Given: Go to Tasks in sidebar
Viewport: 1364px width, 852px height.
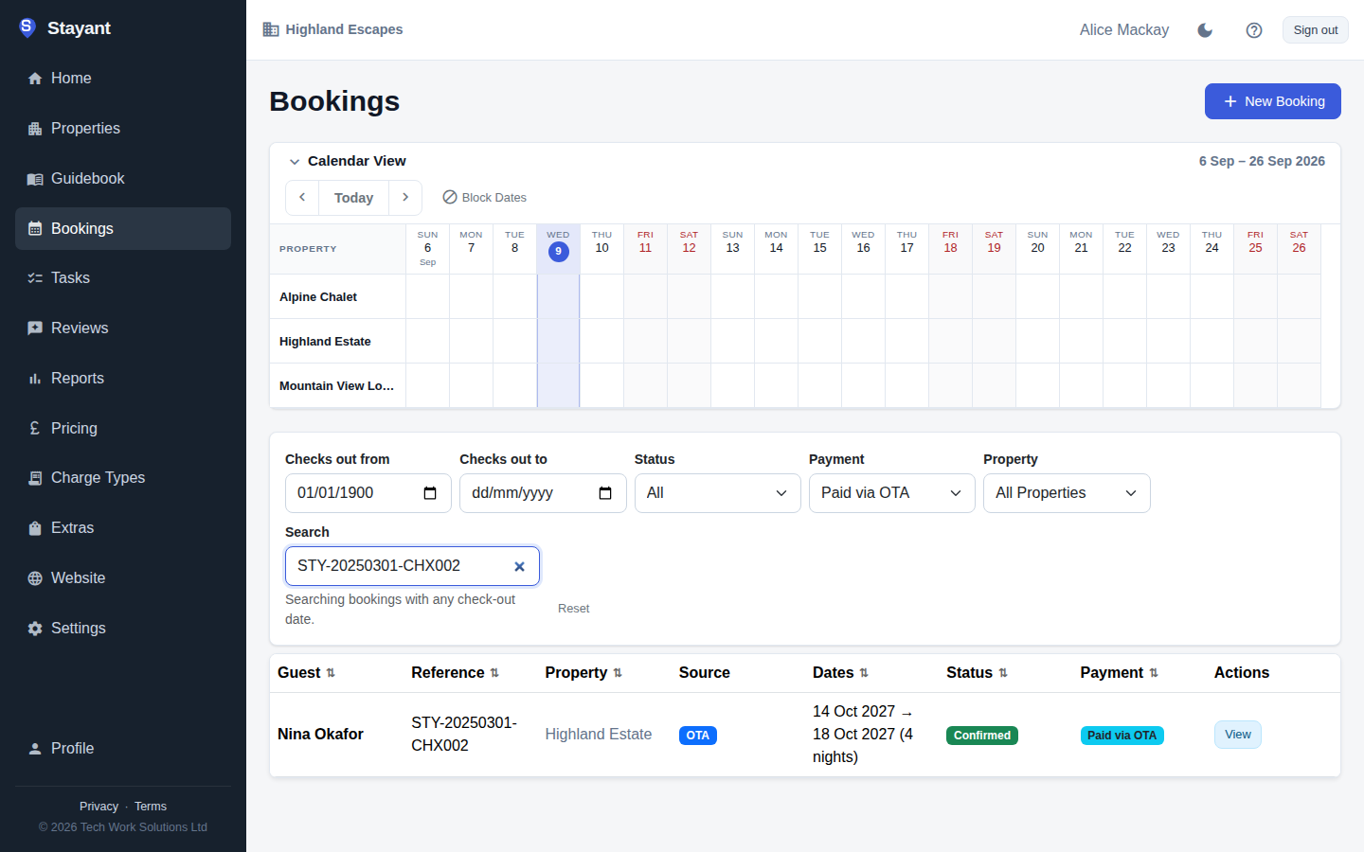Looking at the screenshot, I should tap(123, 278).
